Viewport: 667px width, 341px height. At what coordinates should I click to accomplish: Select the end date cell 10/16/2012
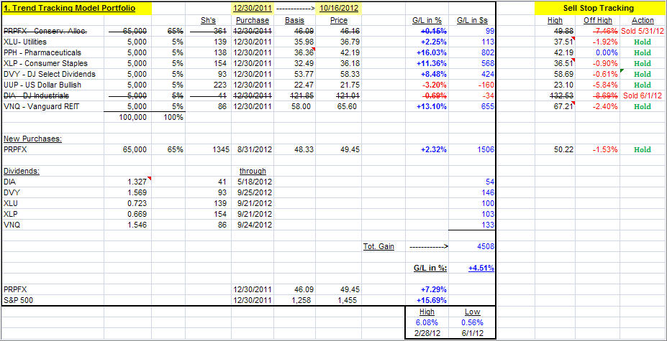click(x=339, y=9)
